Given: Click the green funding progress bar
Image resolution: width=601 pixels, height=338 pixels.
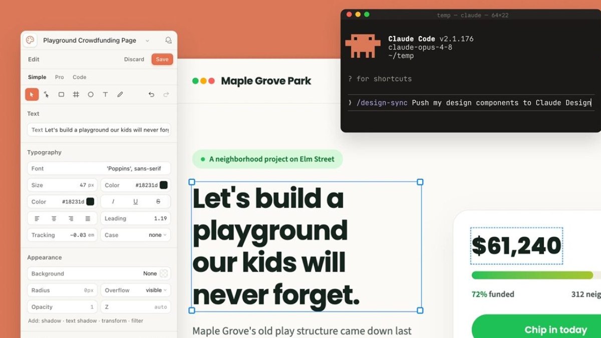Looking at the screenshot, I should click(x=533, y=275).
